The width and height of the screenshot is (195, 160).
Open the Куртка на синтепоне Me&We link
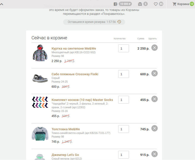[x=74, y=49]
